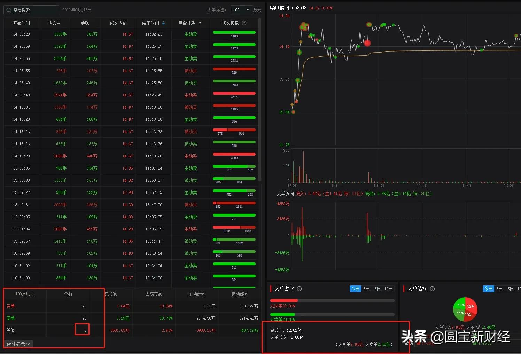This screenshot has width=521, height=354.
Task: Click the green prism bar labeled 1100
Action: pos(234,32)
